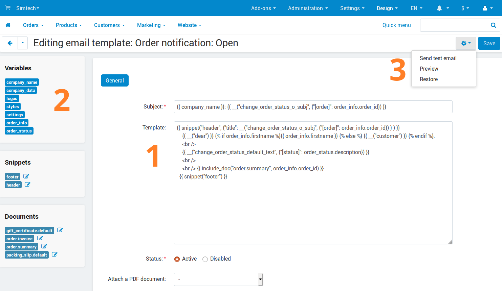This screenshot has height=291, width=502.
Task: Open Attach a PDF document dropdown
Action: tap(218, 279)
